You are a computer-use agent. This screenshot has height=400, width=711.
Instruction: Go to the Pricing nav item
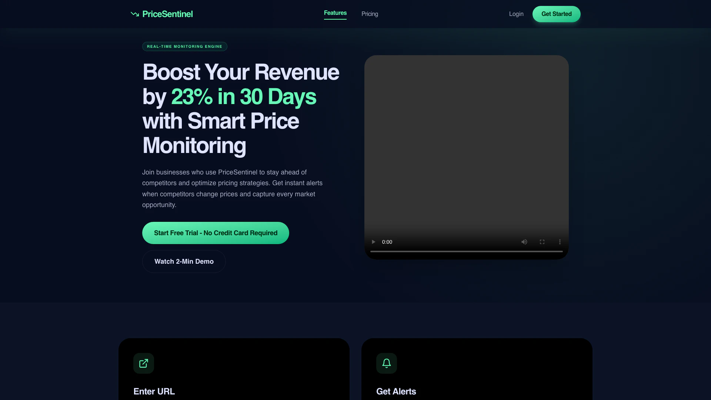370,14
